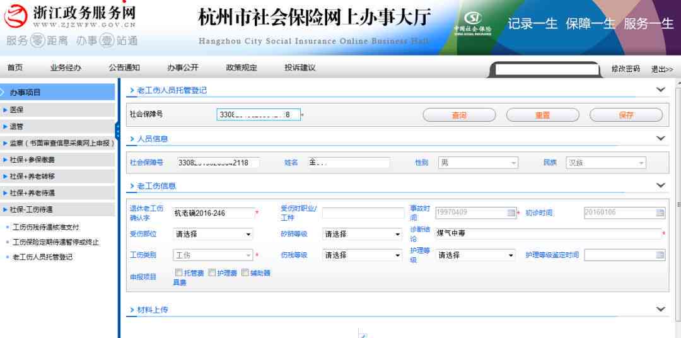681x338 pixels.
Task: Click 退出>> link
Action: 662,69
